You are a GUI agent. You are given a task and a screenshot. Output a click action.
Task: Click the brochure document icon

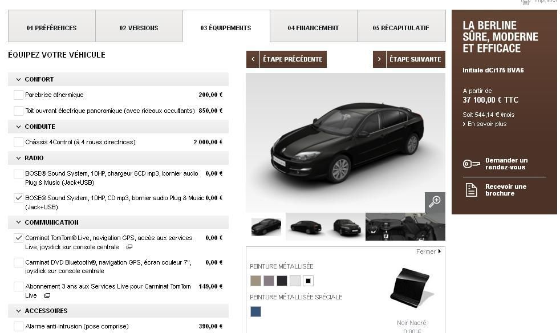[471, 190]
